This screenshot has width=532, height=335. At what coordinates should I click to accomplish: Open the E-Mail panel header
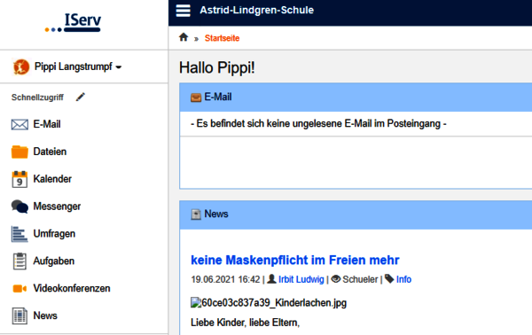[356, 97]
